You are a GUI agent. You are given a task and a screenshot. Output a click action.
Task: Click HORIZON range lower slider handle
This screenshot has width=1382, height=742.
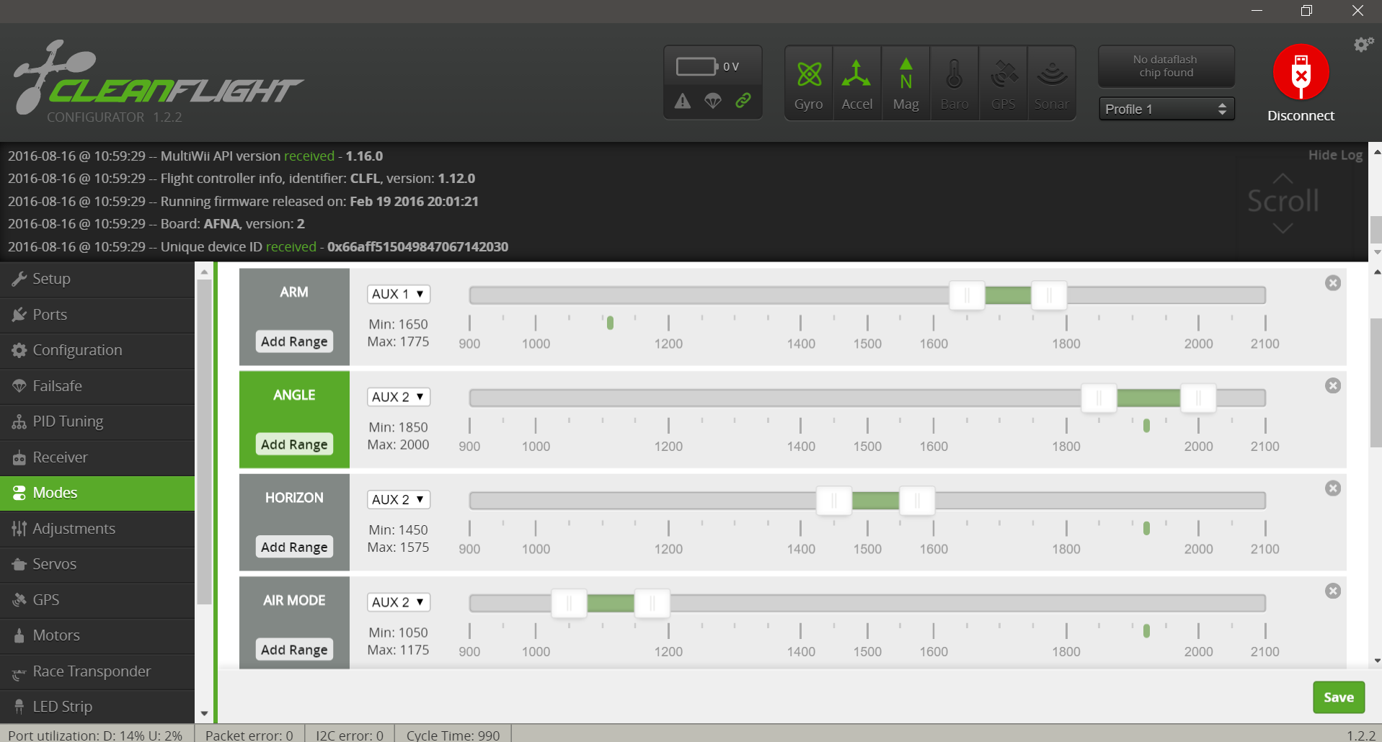coord(834,500)
